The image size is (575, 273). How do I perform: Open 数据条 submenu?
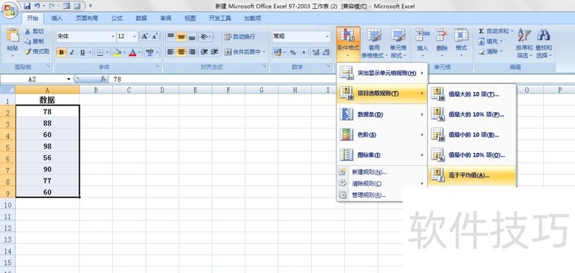[x=382, y=115]
